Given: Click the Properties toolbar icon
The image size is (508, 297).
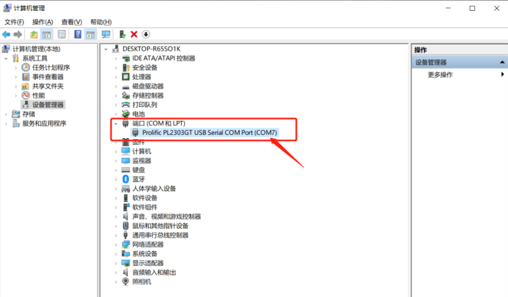Looking at the screenshot, I should (x=62, y=35).
